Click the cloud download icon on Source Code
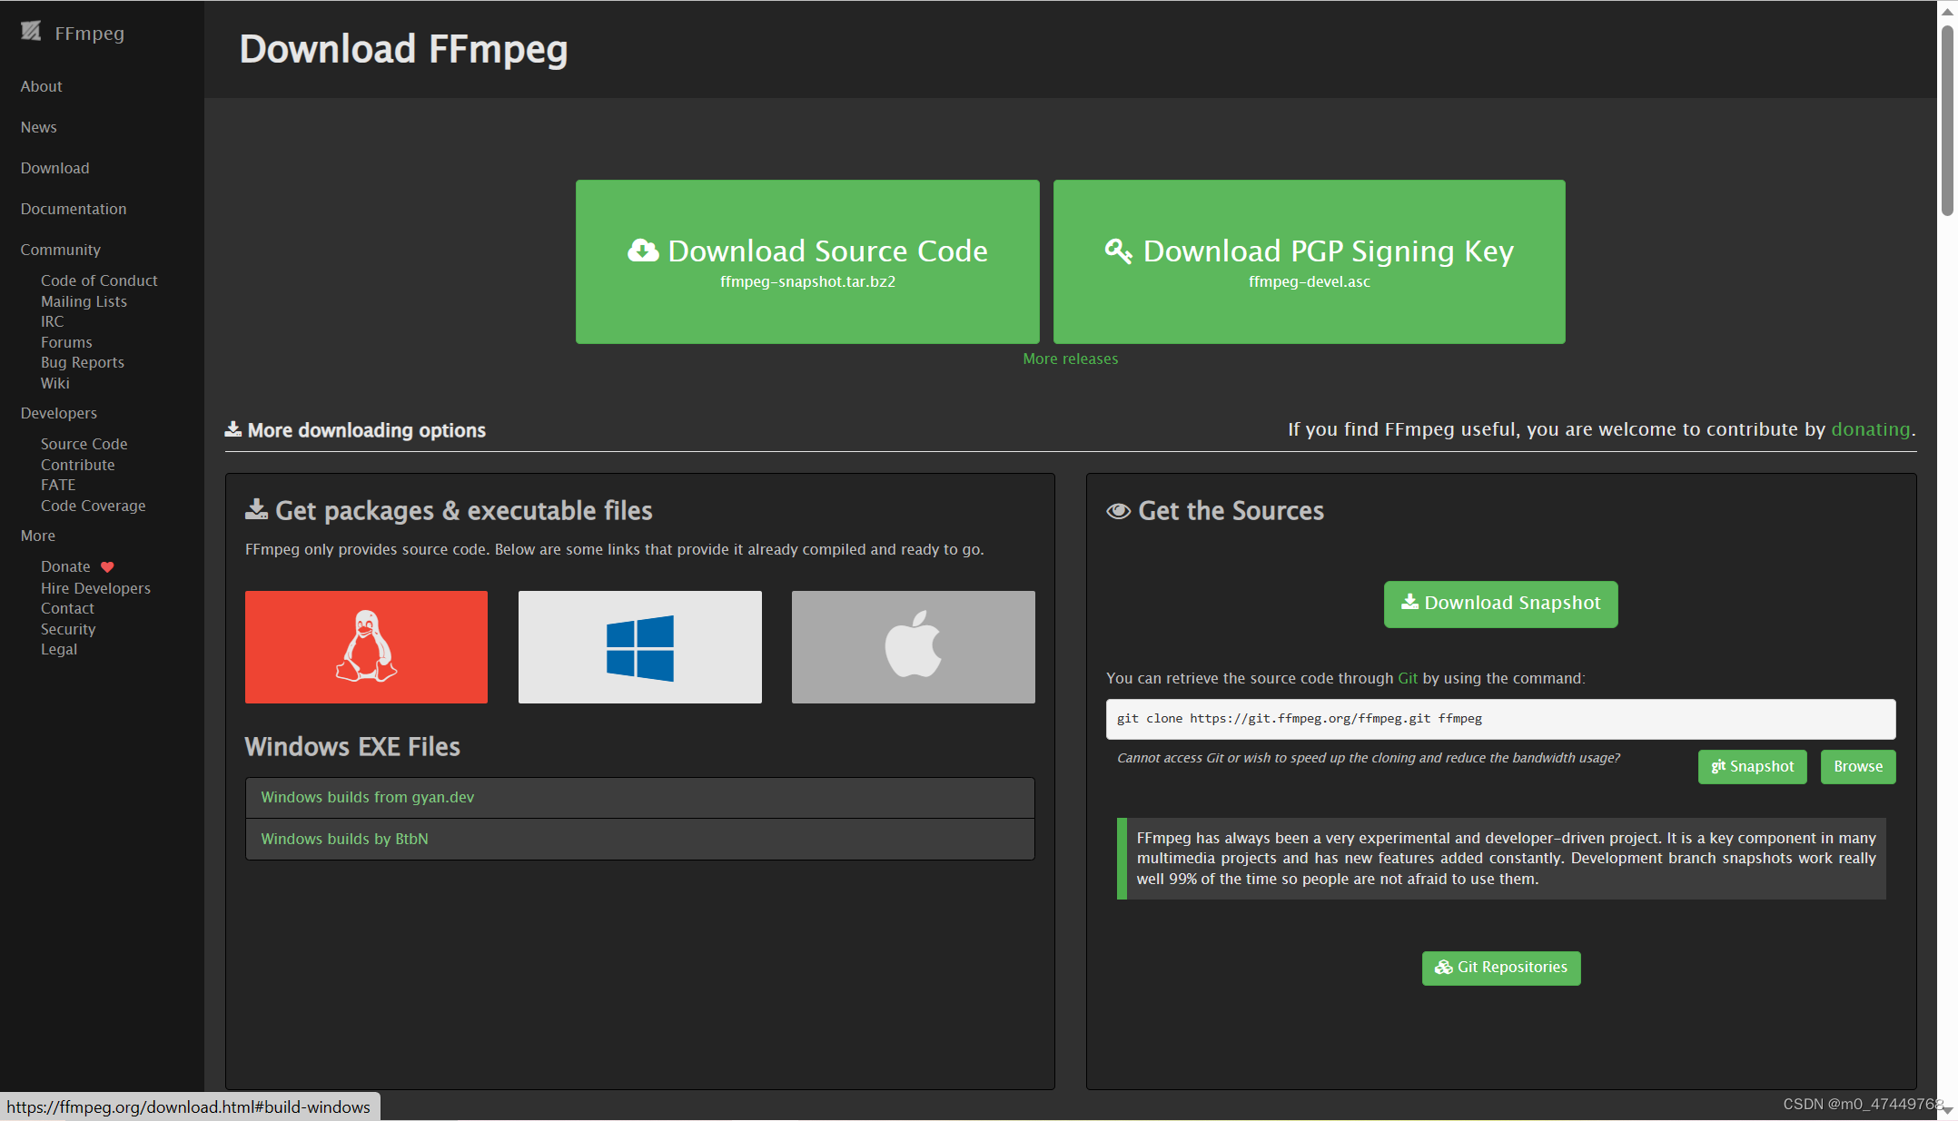1958x1121 pixels. point(643,251)
